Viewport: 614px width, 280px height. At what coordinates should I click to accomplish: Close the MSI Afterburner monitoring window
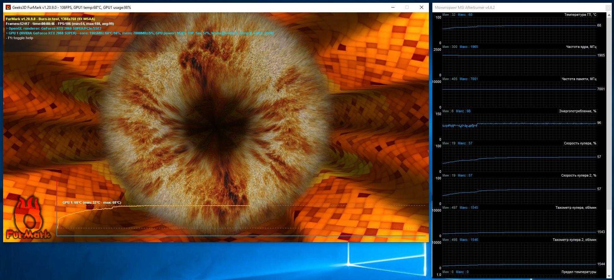tap(610, 7)
